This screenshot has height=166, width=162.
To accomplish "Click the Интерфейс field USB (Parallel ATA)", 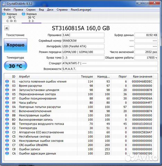I will point(83,46).
